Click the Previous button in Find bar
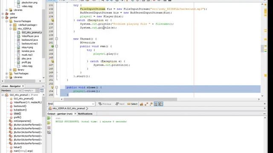The height and width of the screenshot is (153, 273). [105, 104]
